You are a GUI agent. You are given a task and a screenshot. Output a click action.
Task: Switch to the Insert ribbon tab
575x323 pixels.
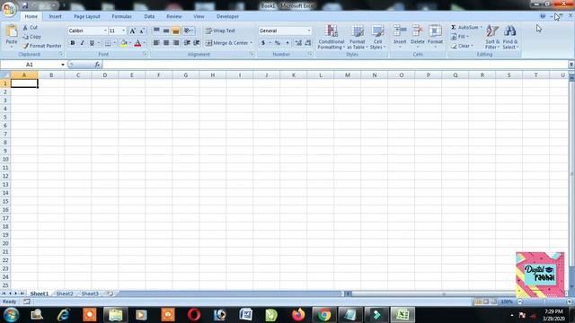click(55, 16)
